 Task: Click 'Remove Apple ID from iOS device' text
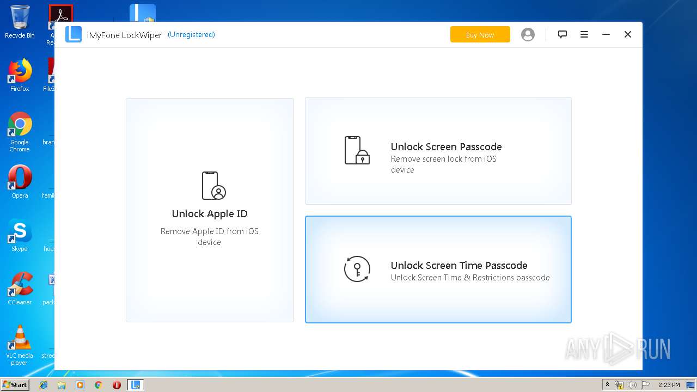(210, 237)
